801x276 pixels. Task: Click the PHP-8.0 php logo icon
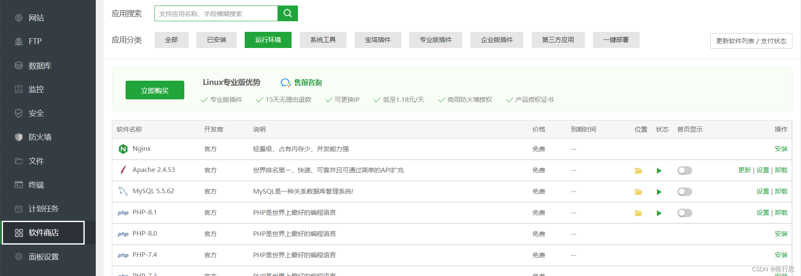(123, 234)
